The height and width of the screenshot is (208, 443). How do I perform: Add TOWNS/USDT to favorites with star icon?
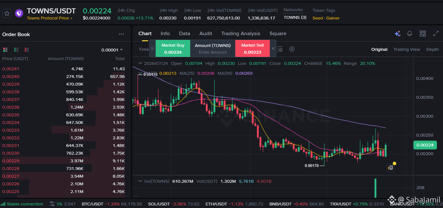click(x=7, y=13)
